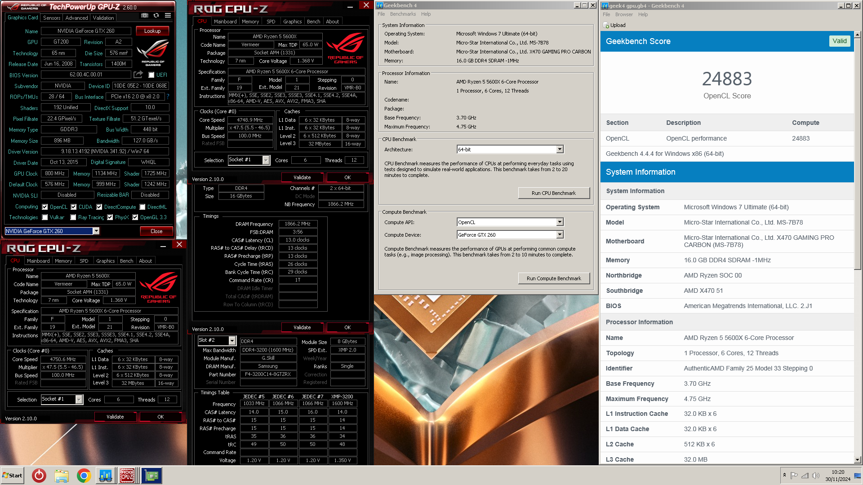Toggle the DirectML checkbox
The image size is (863, 485).
point(142,207)
